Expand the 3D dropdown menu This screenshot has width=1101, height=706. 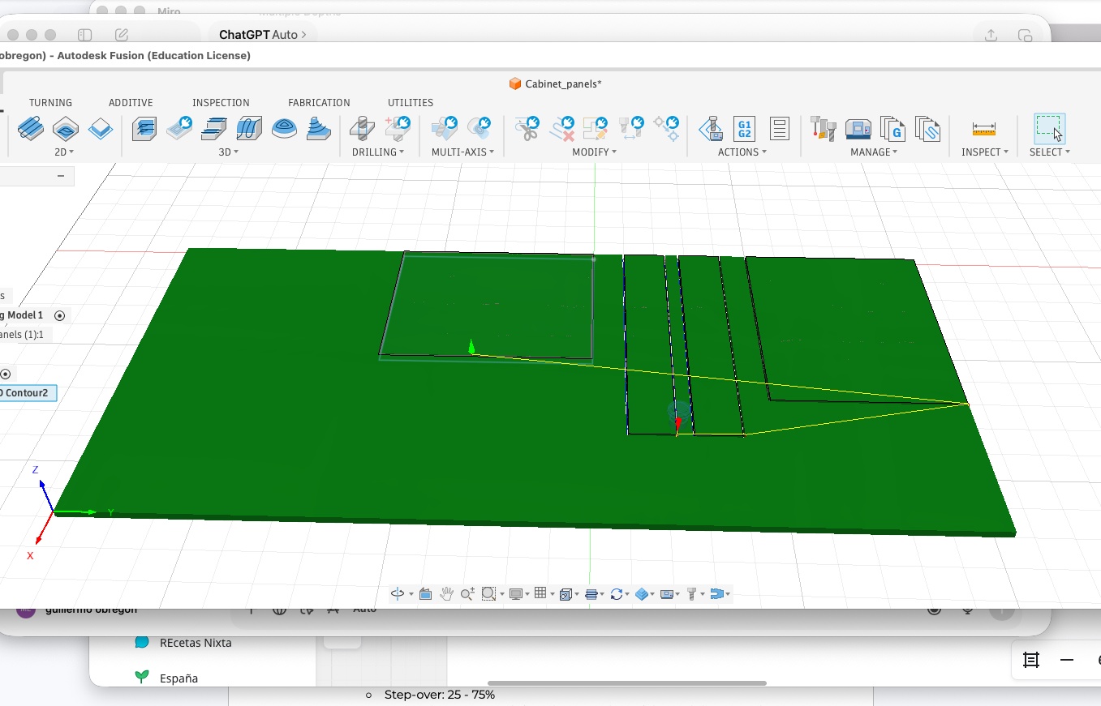229,152
